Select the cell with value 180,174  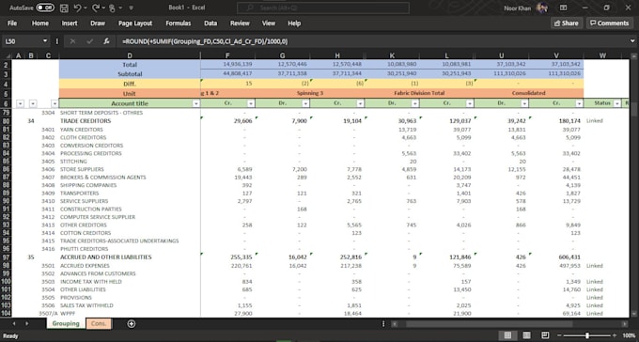click(x=556, y=121)
